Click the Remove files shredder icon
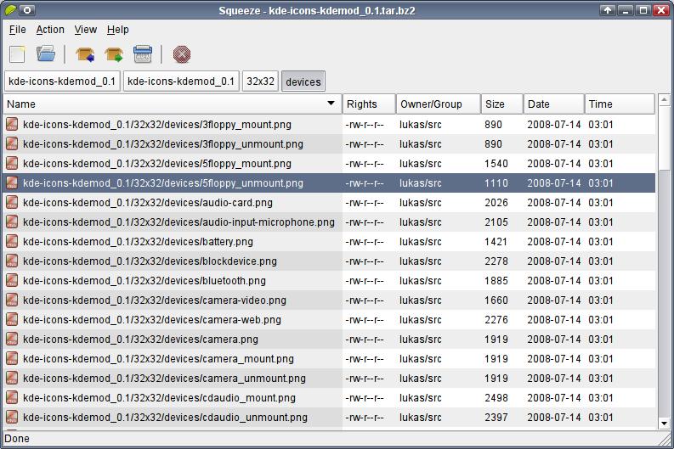Viewport: 674px width, 449px height. coord(142,55)
